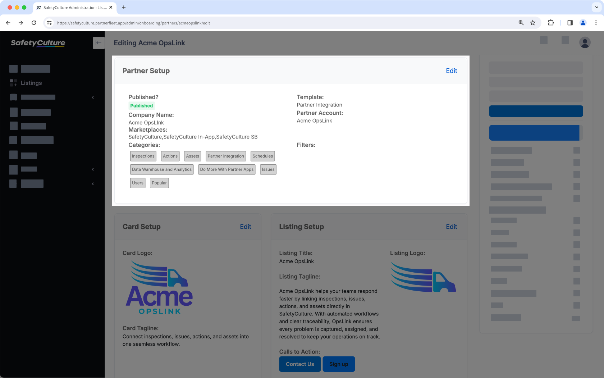The height and width of the screenshot is (378, 604).
Task: Collapse the sidebar with the arrow button
Action: 99,43
